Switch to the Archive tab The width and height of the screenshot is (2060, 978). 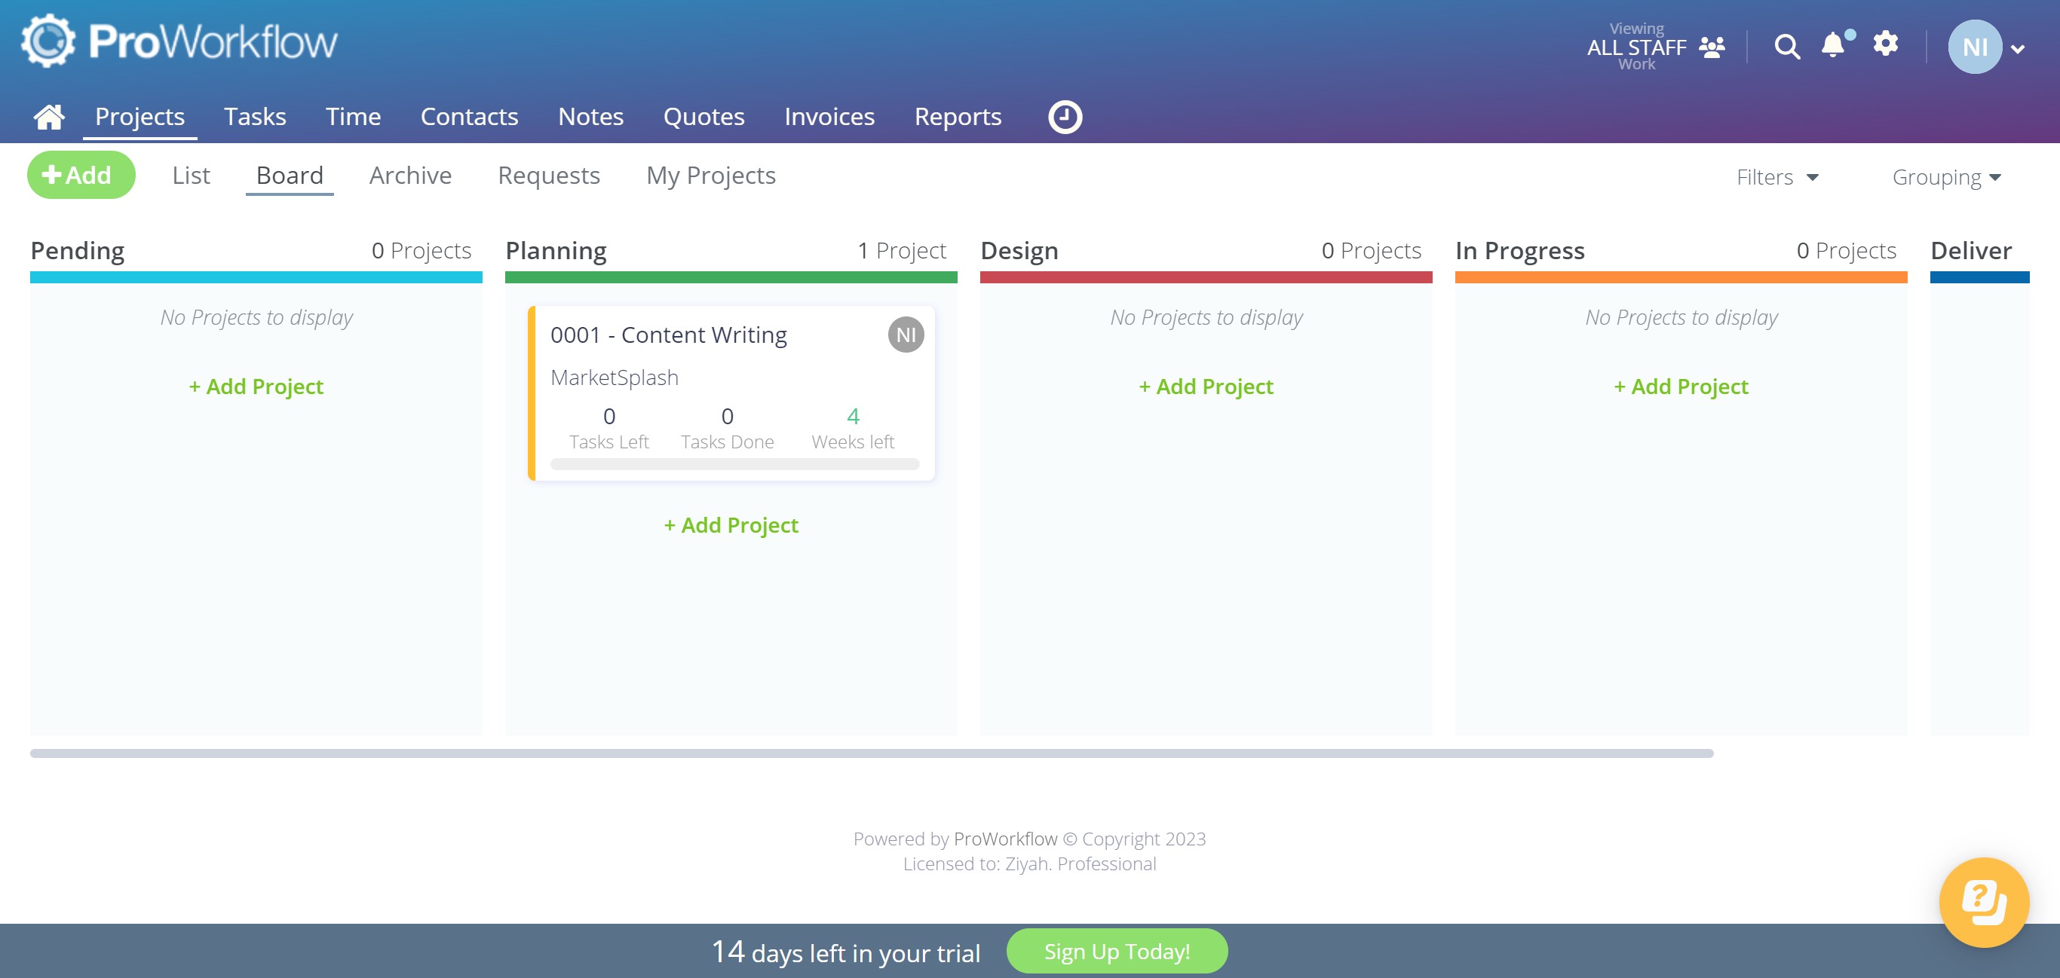pyautogui.click(x=410, y=175)
